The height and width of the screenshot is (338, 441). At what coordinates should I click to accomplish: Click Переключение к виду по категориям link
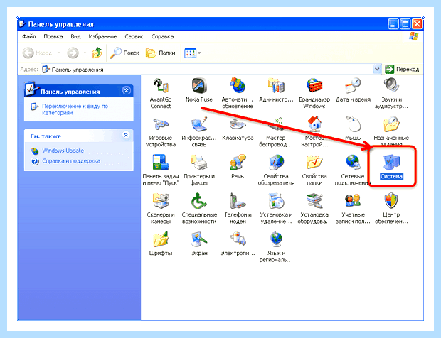point(75,109)
